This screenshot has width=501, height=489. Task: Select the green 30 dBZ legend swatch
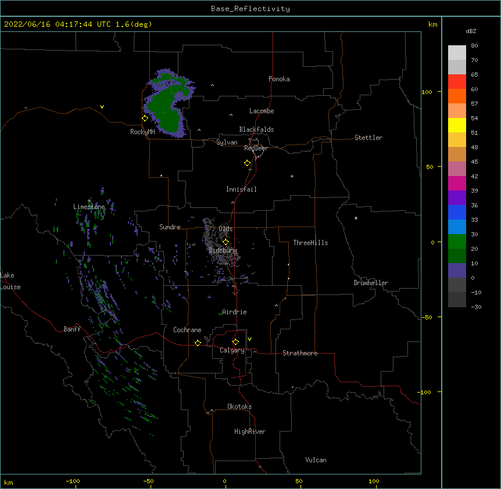tap(457, 242)
